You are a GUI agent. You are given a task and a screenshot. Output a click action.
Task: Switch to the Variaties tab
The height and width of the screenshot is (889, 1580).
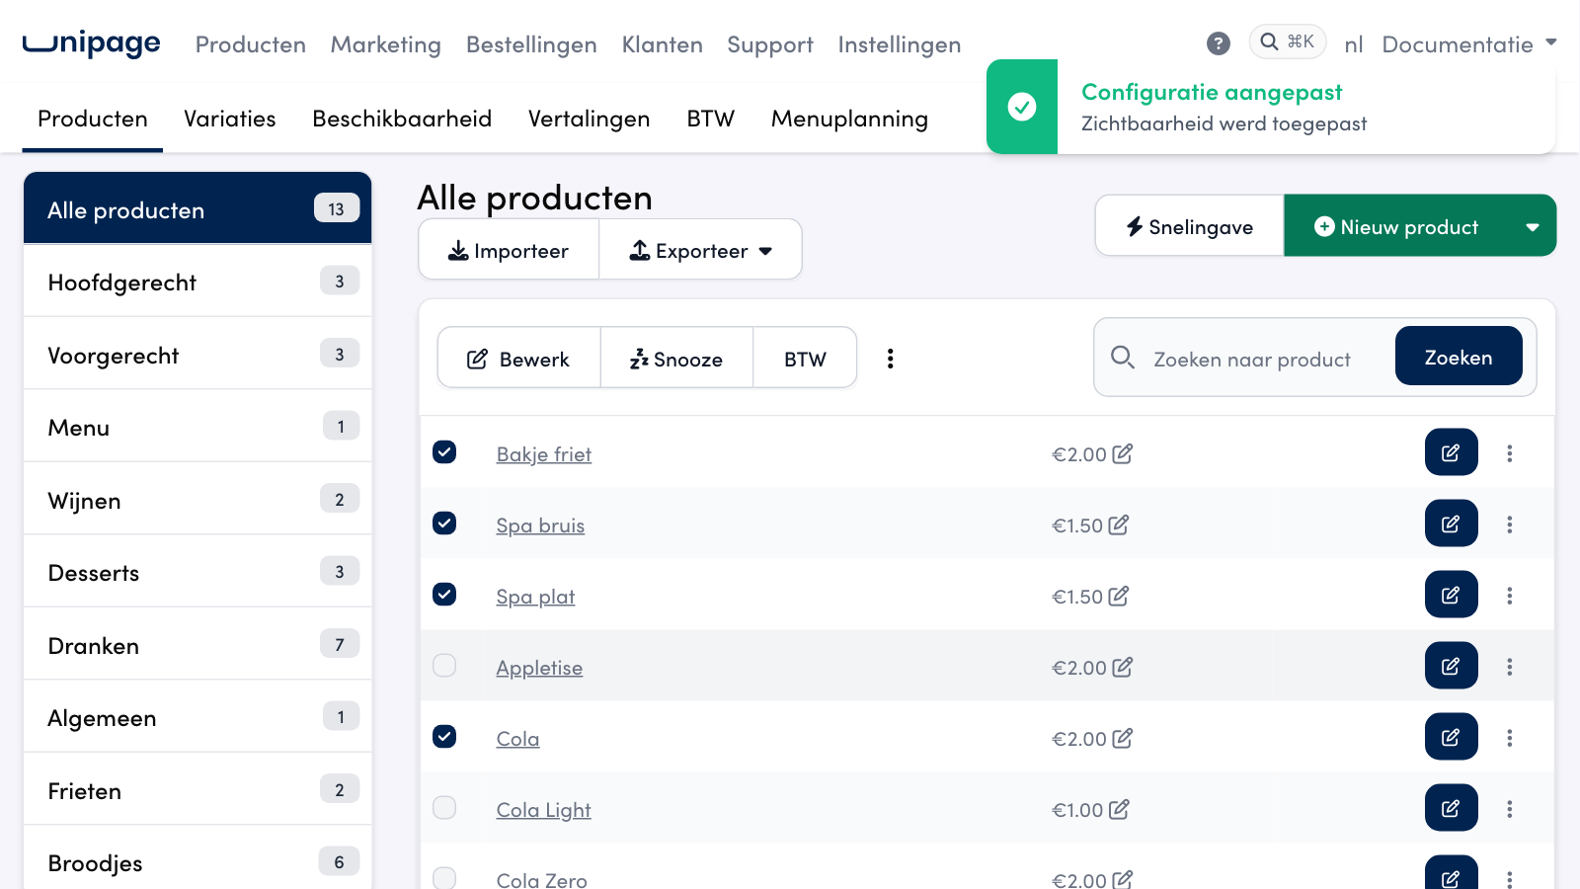click(230, 119)
